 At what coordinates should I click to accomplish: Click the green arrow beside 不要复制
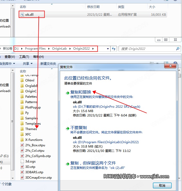tap(68, 129)
